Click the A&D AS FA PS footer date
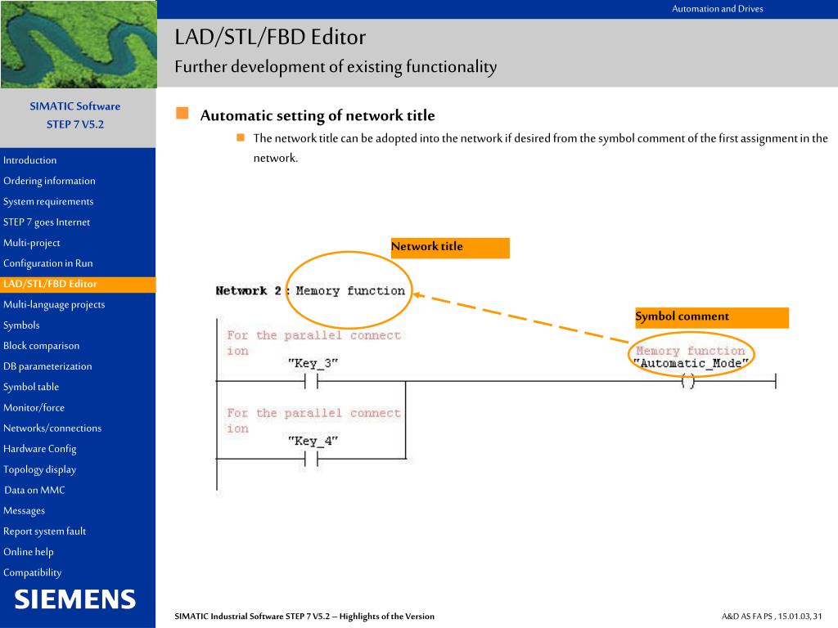This screenshot has width=838, height=628. coord(772,617)
